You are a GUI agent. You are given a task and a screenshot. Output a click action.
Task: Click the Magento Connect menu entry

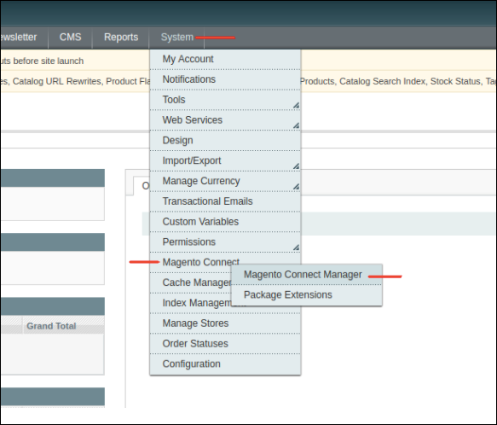coord(200,262)
